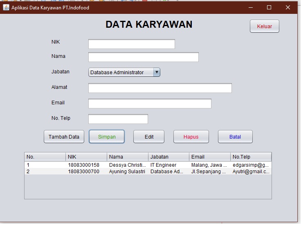The width and height of the screenshot is (301, 225).
Task: Click the NIK column header in table
Action: point(86,157)
